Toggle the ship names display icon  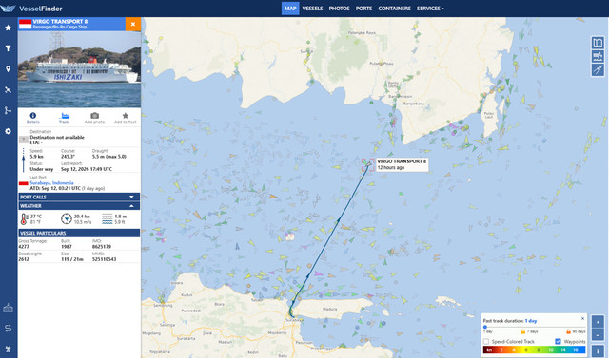598,57
